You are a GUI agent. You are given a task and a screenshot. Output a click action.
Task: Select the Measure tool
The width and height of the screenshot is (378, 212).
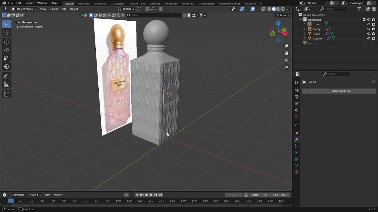6,85
